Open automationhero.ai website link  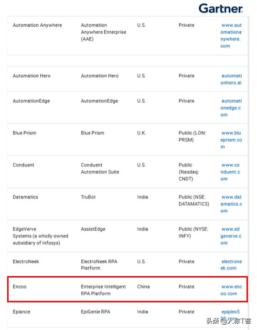[231, 79]
